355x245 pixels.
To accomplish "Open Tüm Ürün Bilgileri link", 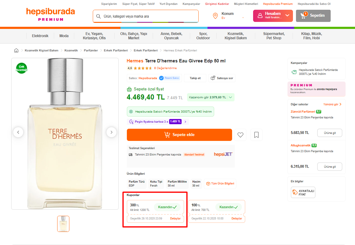I will (x=220, y=184).
